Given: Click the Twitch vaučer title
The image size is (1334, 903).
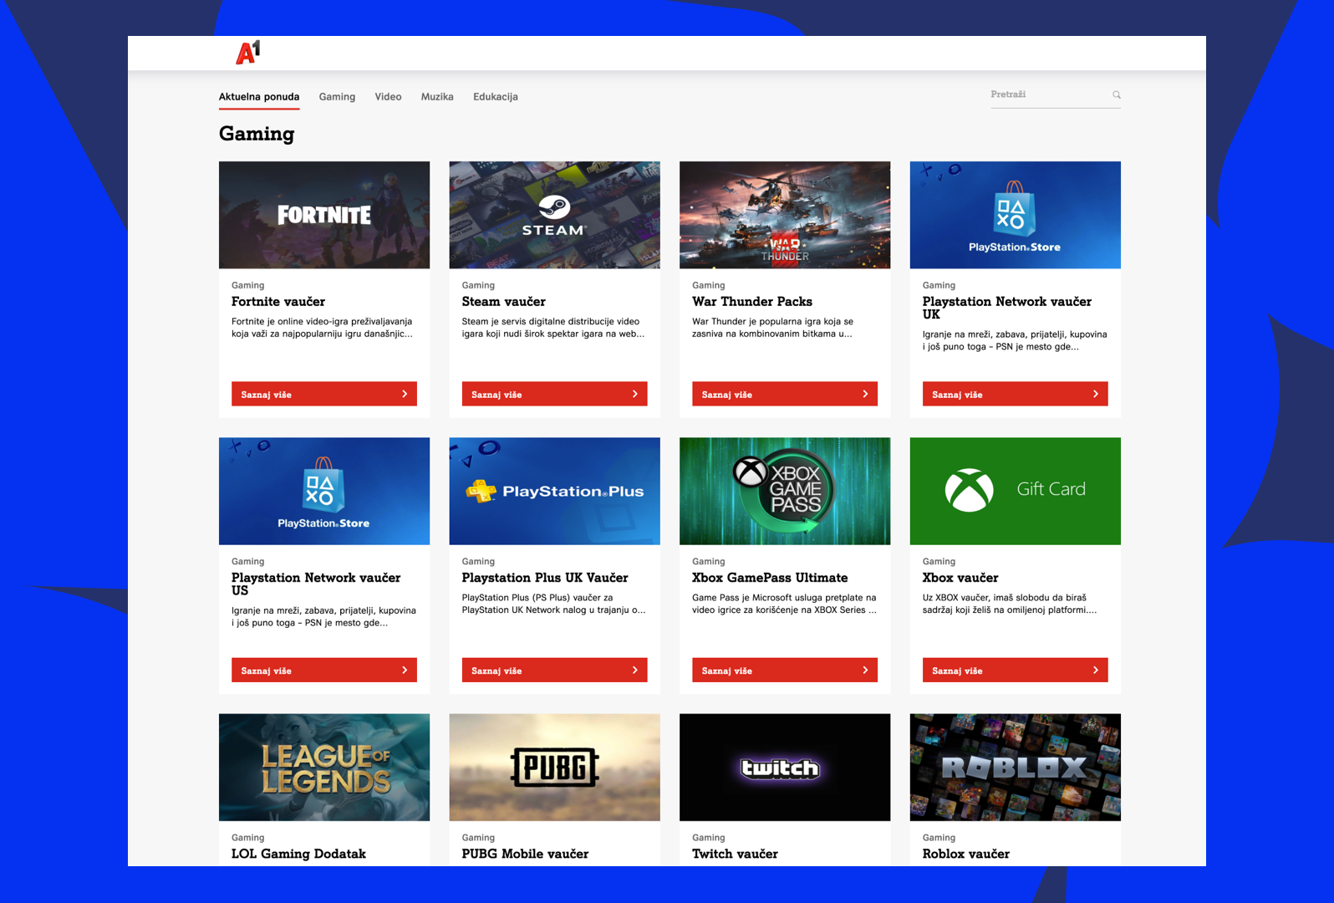Looking at the screenshot, I should [736, 854].
